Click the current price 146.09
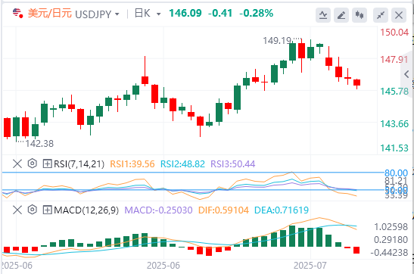This screenshot has width=414, height=274. pyautogui.click(x=185, y=13)
